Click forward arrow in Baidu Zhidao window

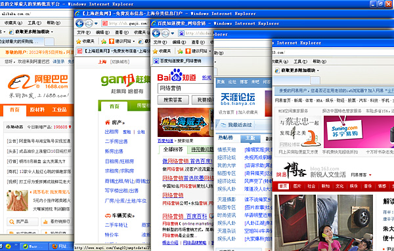point(165,33)
